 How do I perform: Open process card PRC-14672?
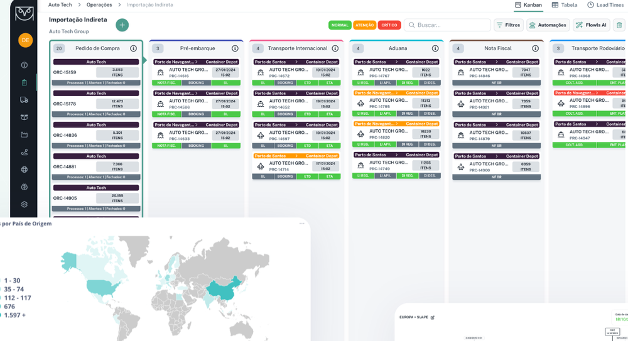[x=296, y=72]
